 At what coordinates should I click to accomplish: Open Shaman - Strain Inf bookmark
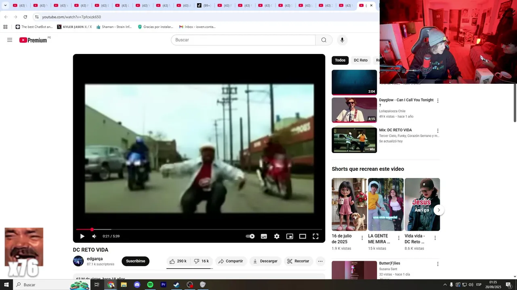(x=114, y=27)
